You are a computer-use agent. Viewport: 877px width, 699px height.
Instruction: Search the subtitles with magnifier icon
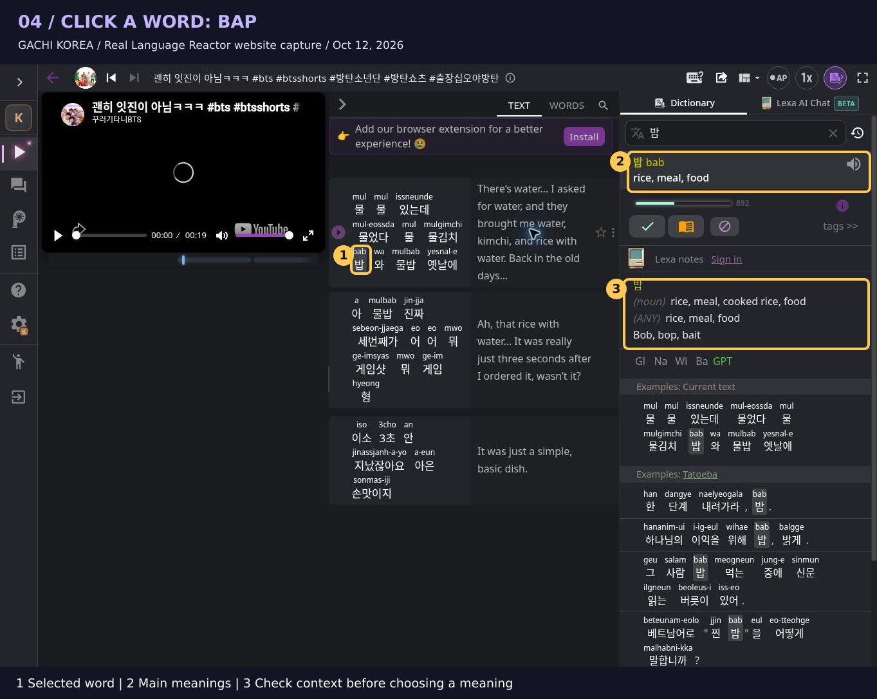603,105
